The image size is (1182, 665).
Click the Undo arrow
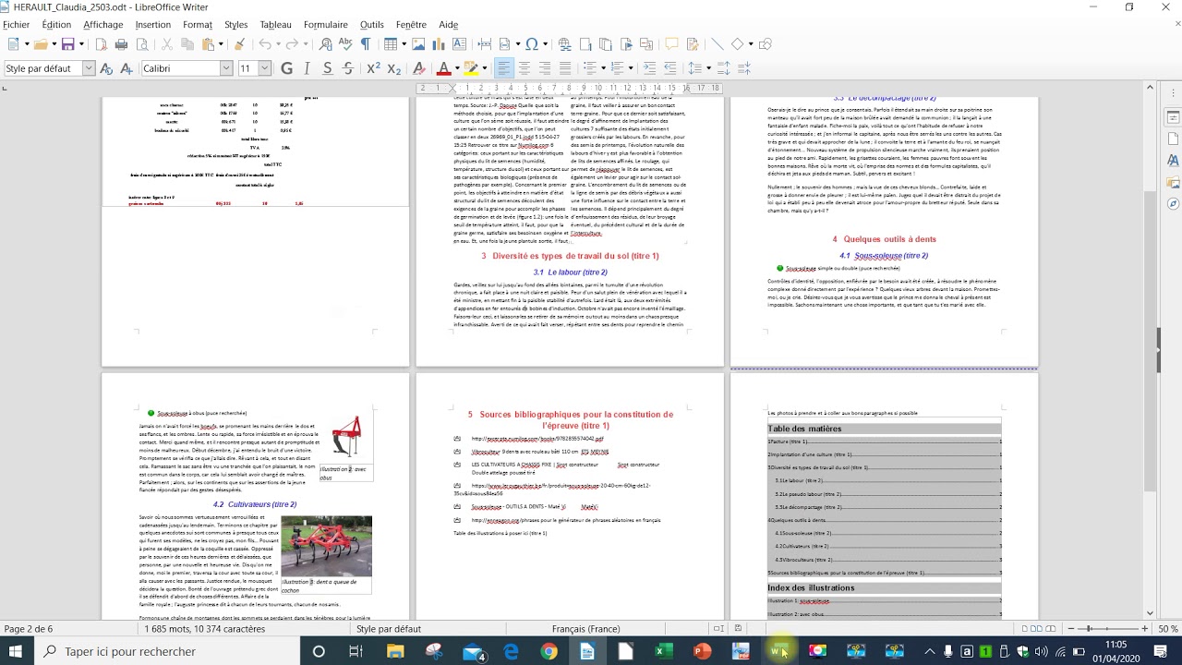click(x=265, y=44)
